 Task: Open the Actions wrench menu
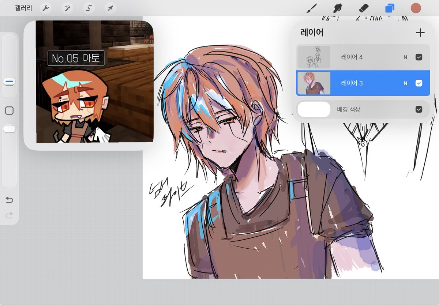[x=46, y=8]
